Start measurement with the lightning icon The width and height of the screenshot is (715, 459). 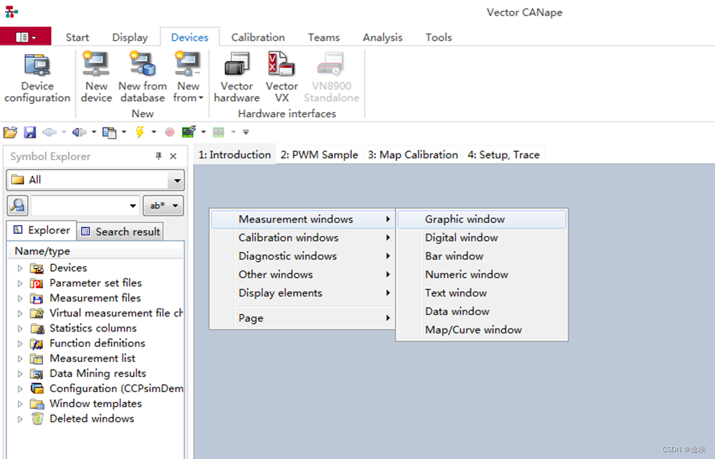point(139,132)
